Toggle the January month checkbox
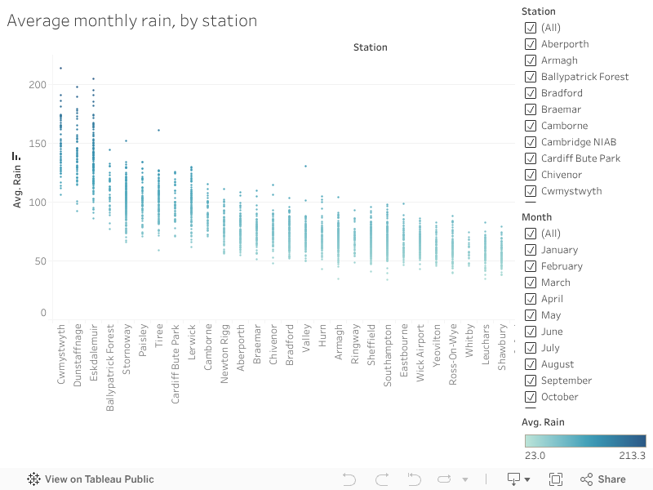This screenshot has width=653, height=490. (530, 250)
